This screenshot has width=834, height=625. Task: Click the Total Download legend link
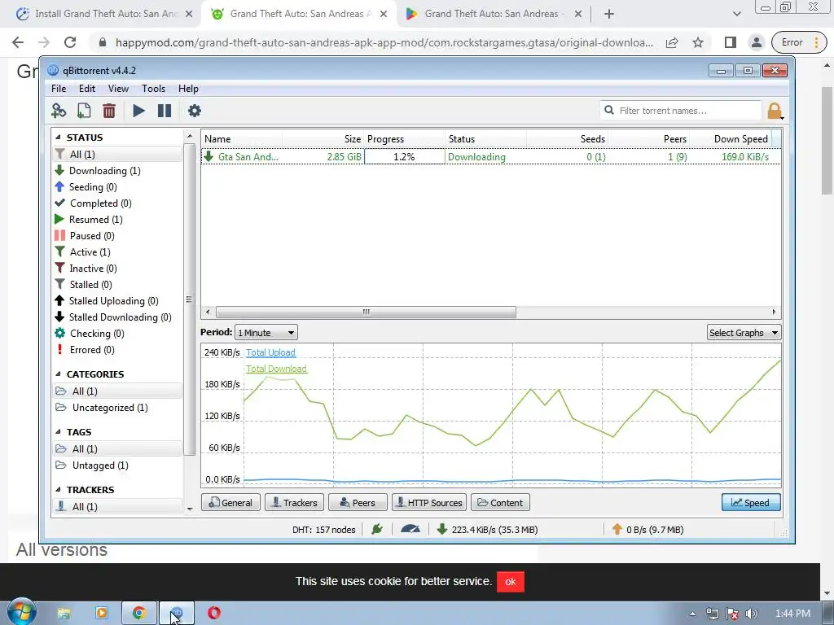(x=276, y=369)
